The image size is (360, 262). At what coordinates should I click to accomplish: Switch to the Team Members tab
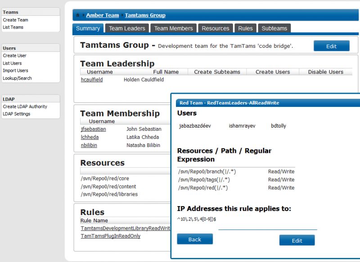tap(173, 28)
